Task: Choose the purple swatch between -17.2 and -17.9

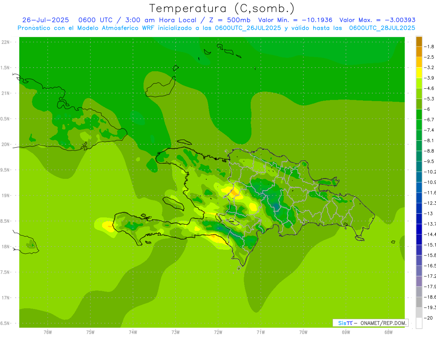Action: 419,281
